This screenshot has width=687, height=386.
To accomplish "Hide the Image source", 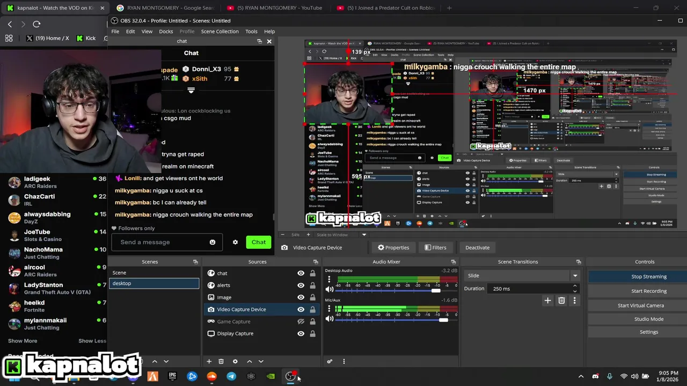I will tap(301, 298).
